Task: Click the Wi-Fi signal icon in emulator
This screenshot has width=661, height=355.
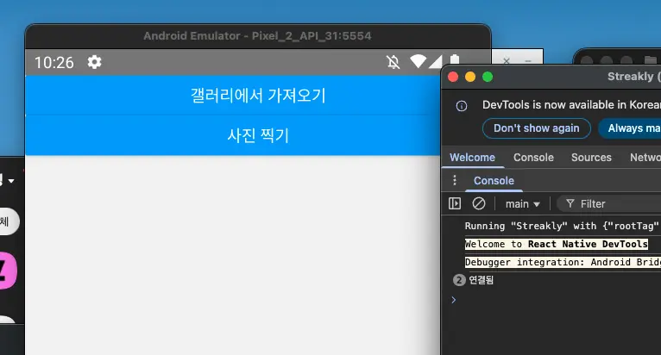Action: click(x=418, y=61)
